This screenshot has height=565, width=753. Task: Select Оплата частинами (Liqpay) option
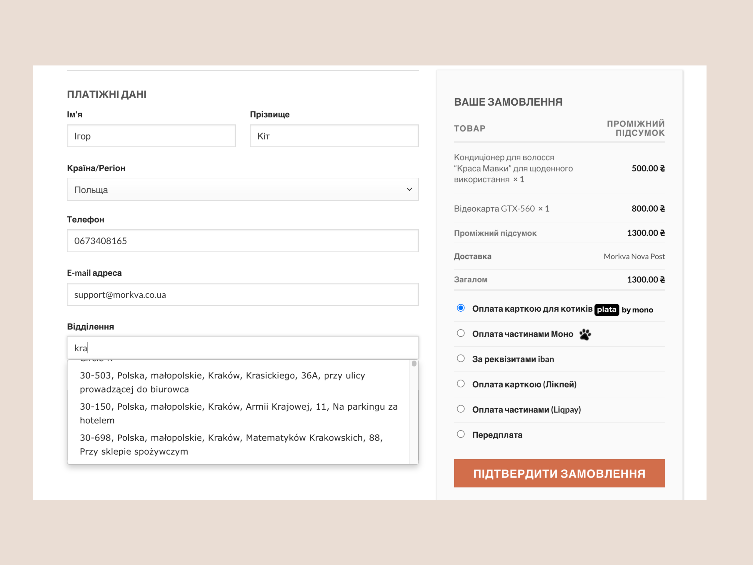point(461,409)
